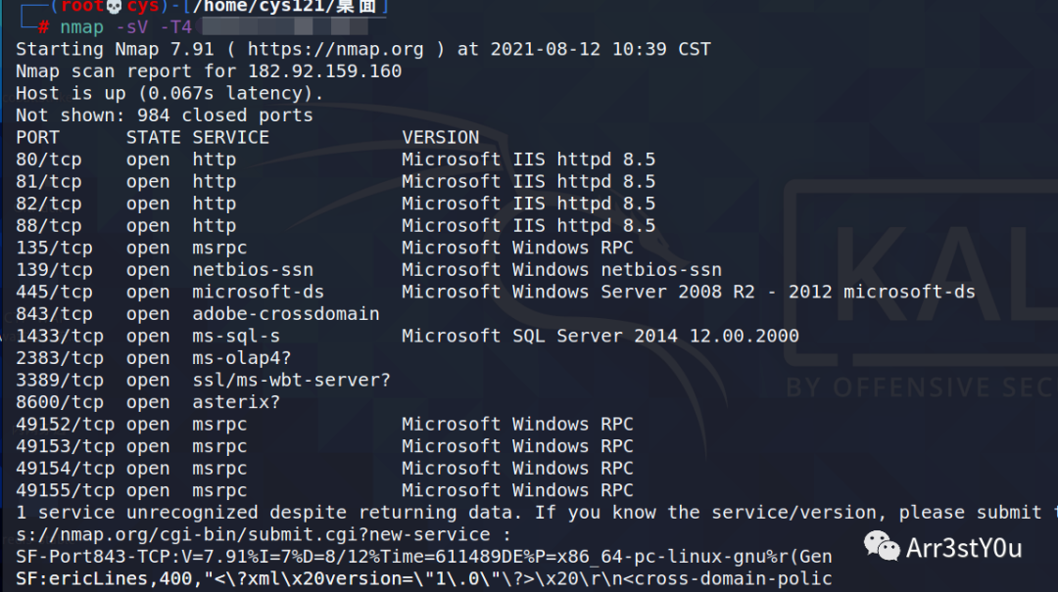This screenshot has width=1058, height=592.
Task: Click the https://nmap.org link text
Action: (335, 49)
